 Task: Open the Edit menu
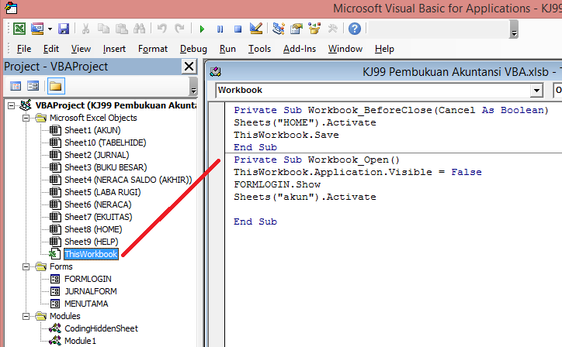[x=51, y=49]
